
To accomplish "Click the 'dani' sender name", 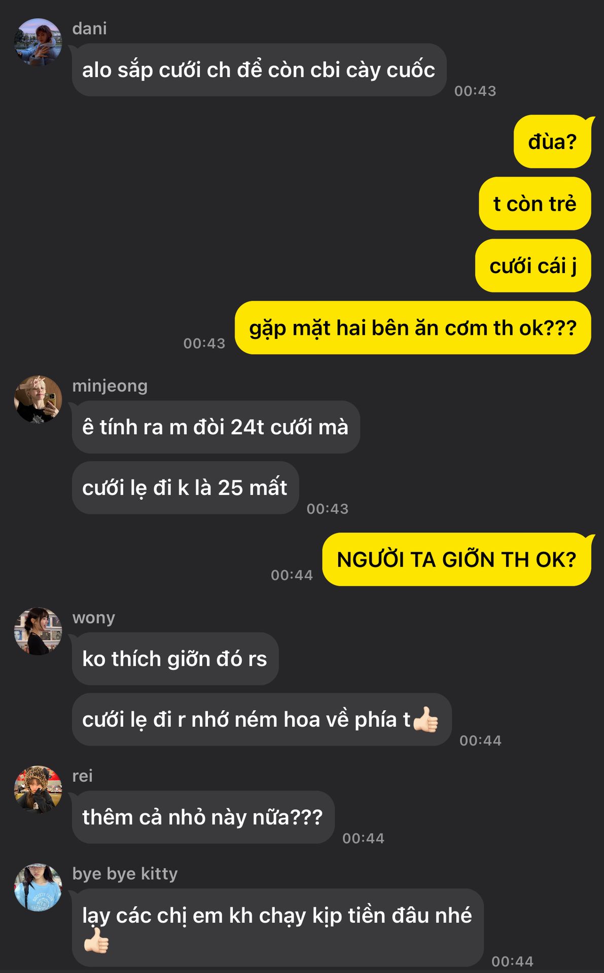I will (x=90, y=29).
